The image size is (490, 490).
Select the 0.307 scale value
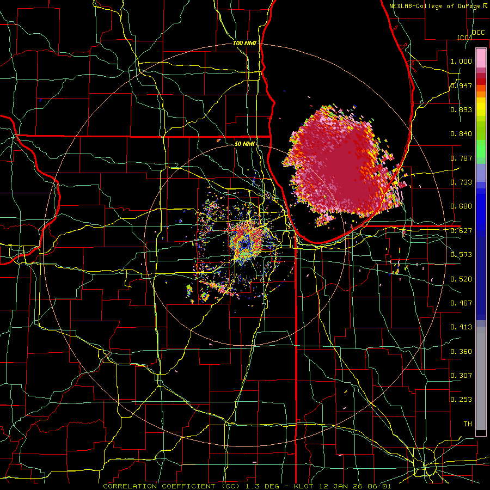(x=461, y=375)
